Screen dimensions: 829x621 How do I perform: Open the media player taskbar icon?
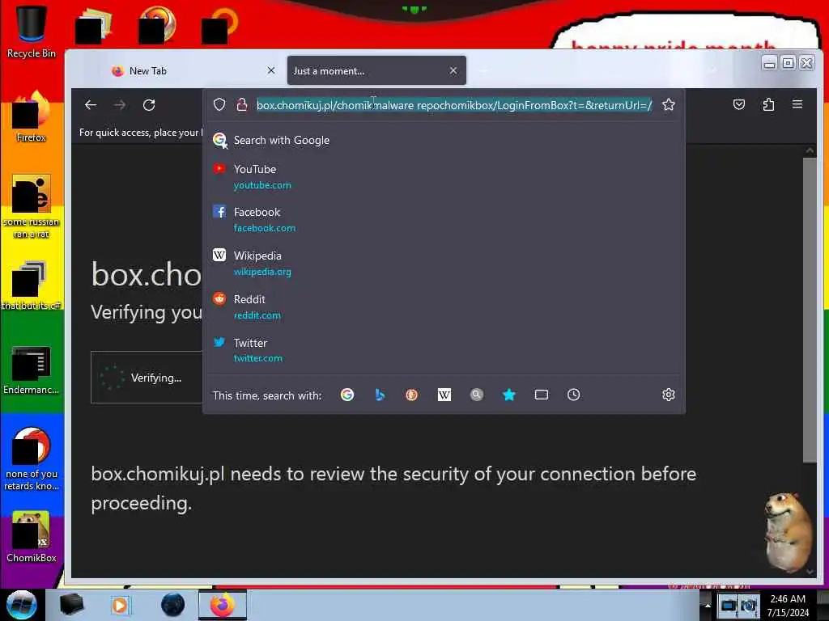click(120, 605)
